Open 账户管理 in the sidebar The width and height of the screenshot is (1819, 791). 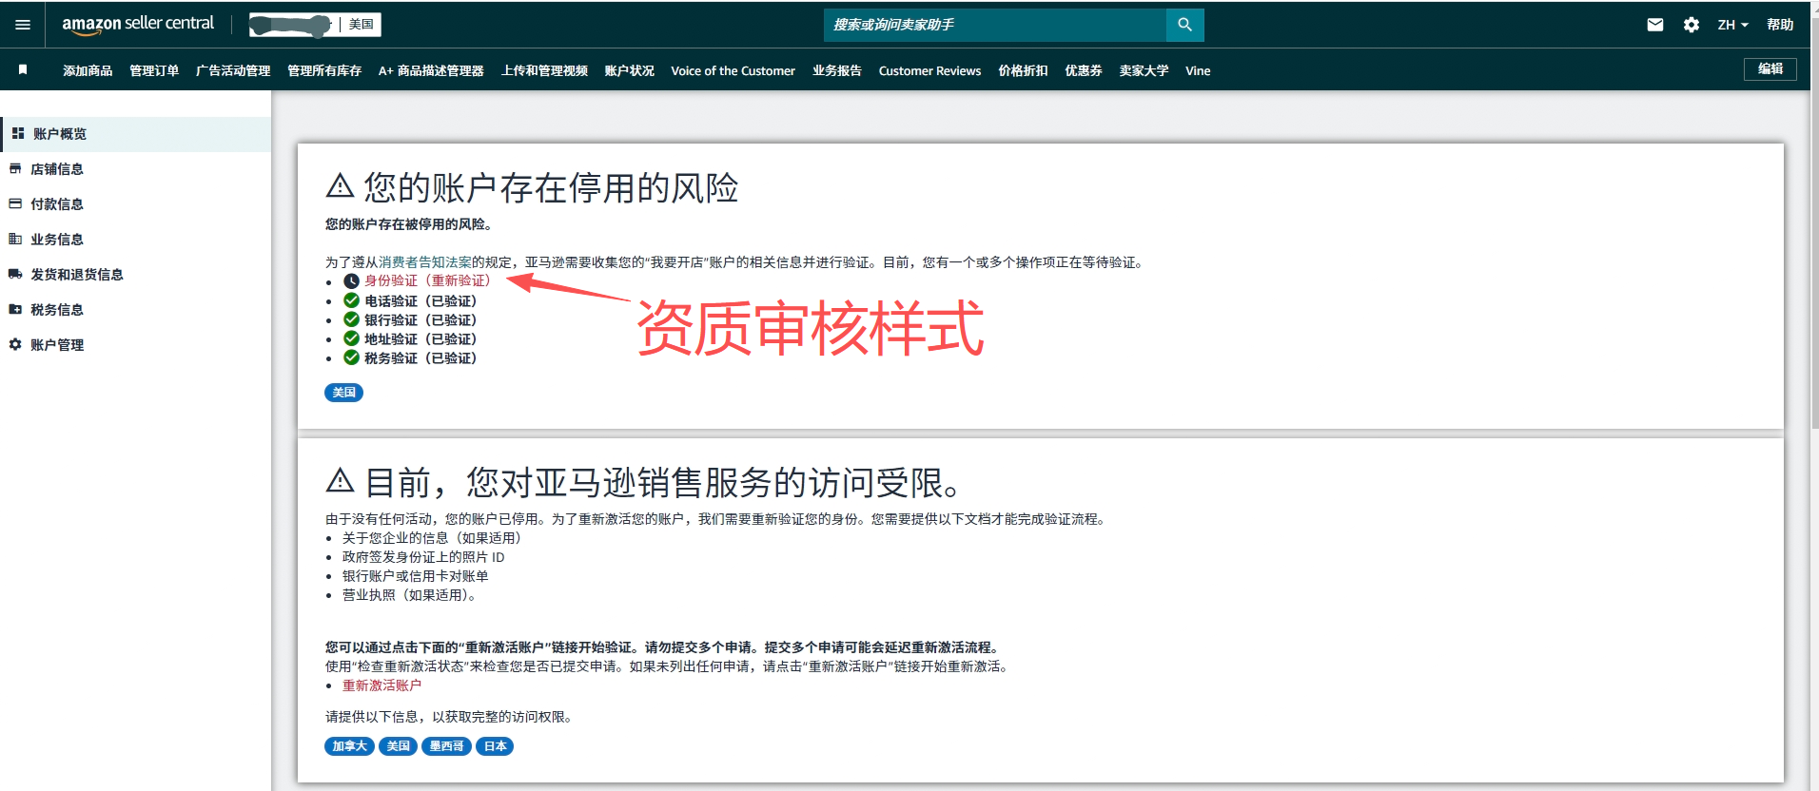click(x=57, y=345)
